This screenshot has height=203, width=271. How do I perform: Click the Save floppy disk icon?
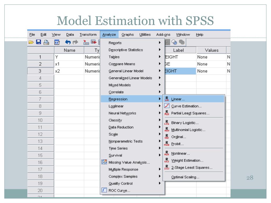pos(39,42)
